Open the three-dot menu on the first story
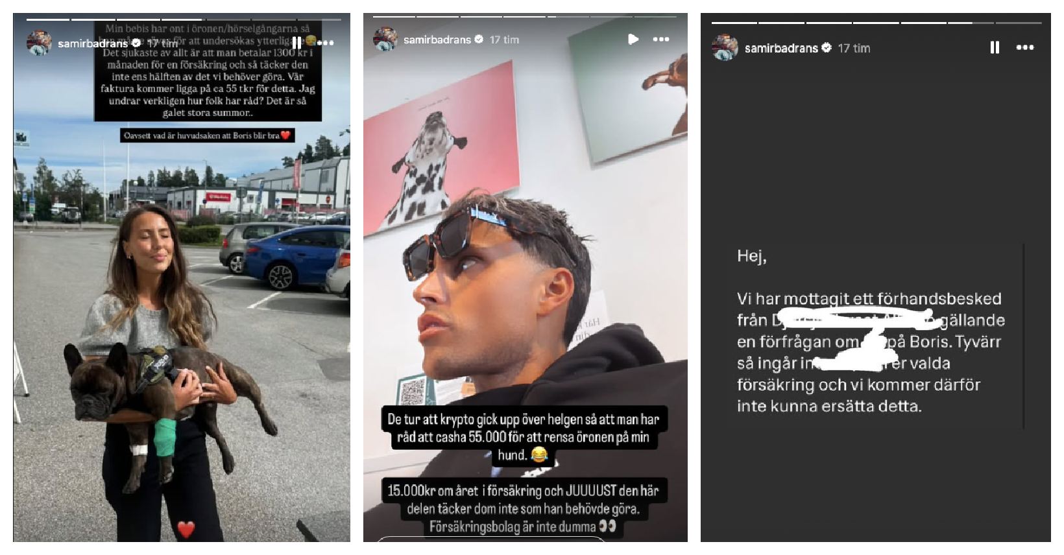The image size is (1064, 555). coord(325,43)
